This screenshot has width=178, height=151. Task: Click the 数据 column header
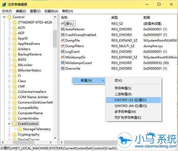[159, 17]
